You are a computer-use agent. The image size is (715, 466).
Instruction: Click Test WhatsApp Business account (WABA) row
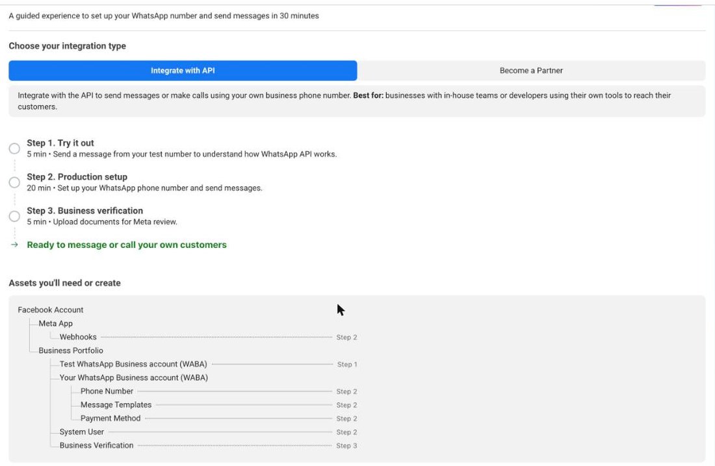click(x=133, y=364)
